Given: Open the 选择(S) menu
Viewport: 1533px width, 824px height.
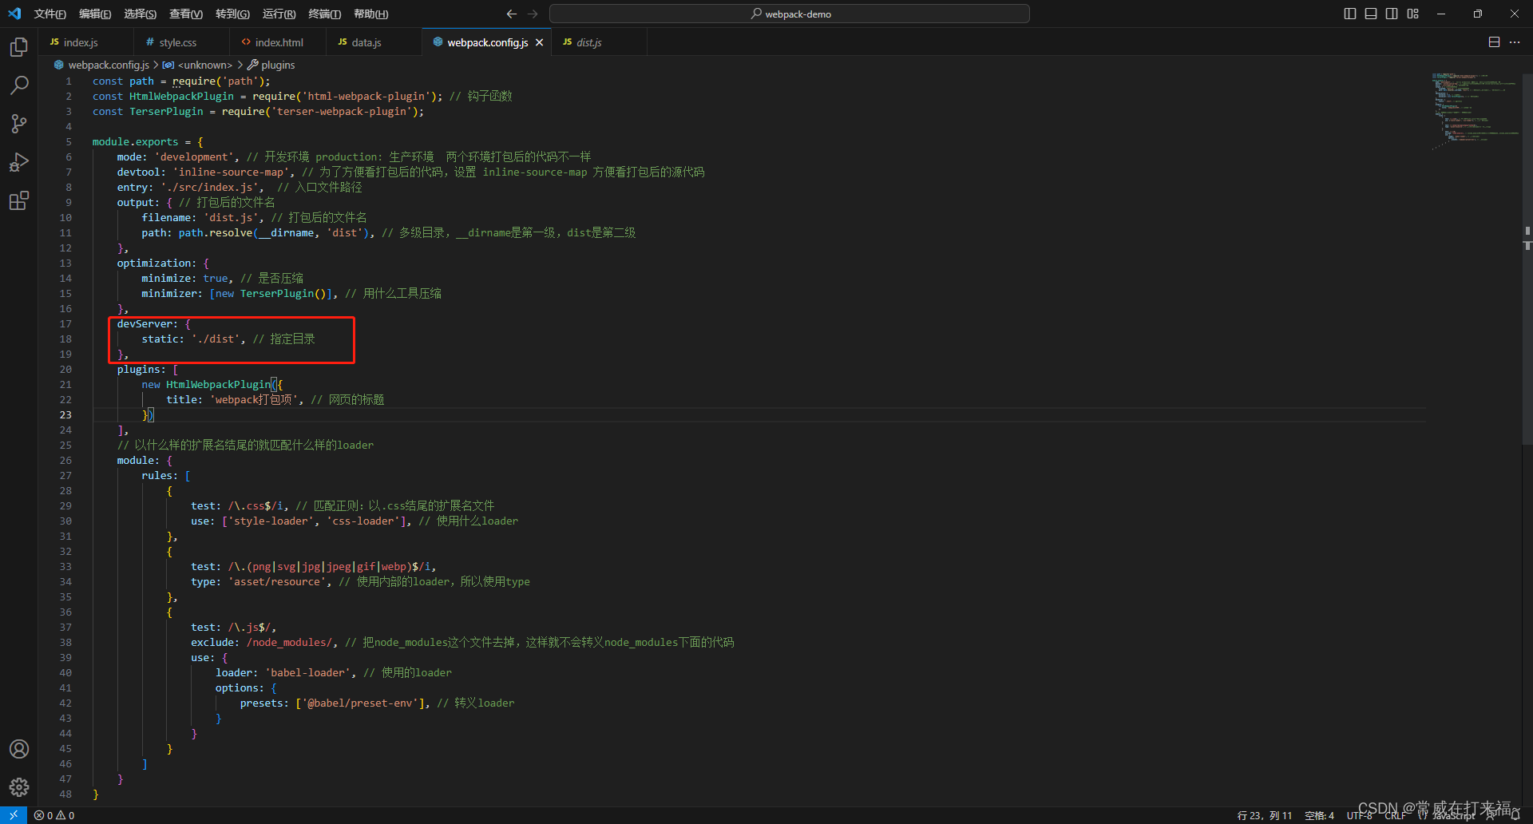Looking at the screenshot, I should (x=140, y=14).
